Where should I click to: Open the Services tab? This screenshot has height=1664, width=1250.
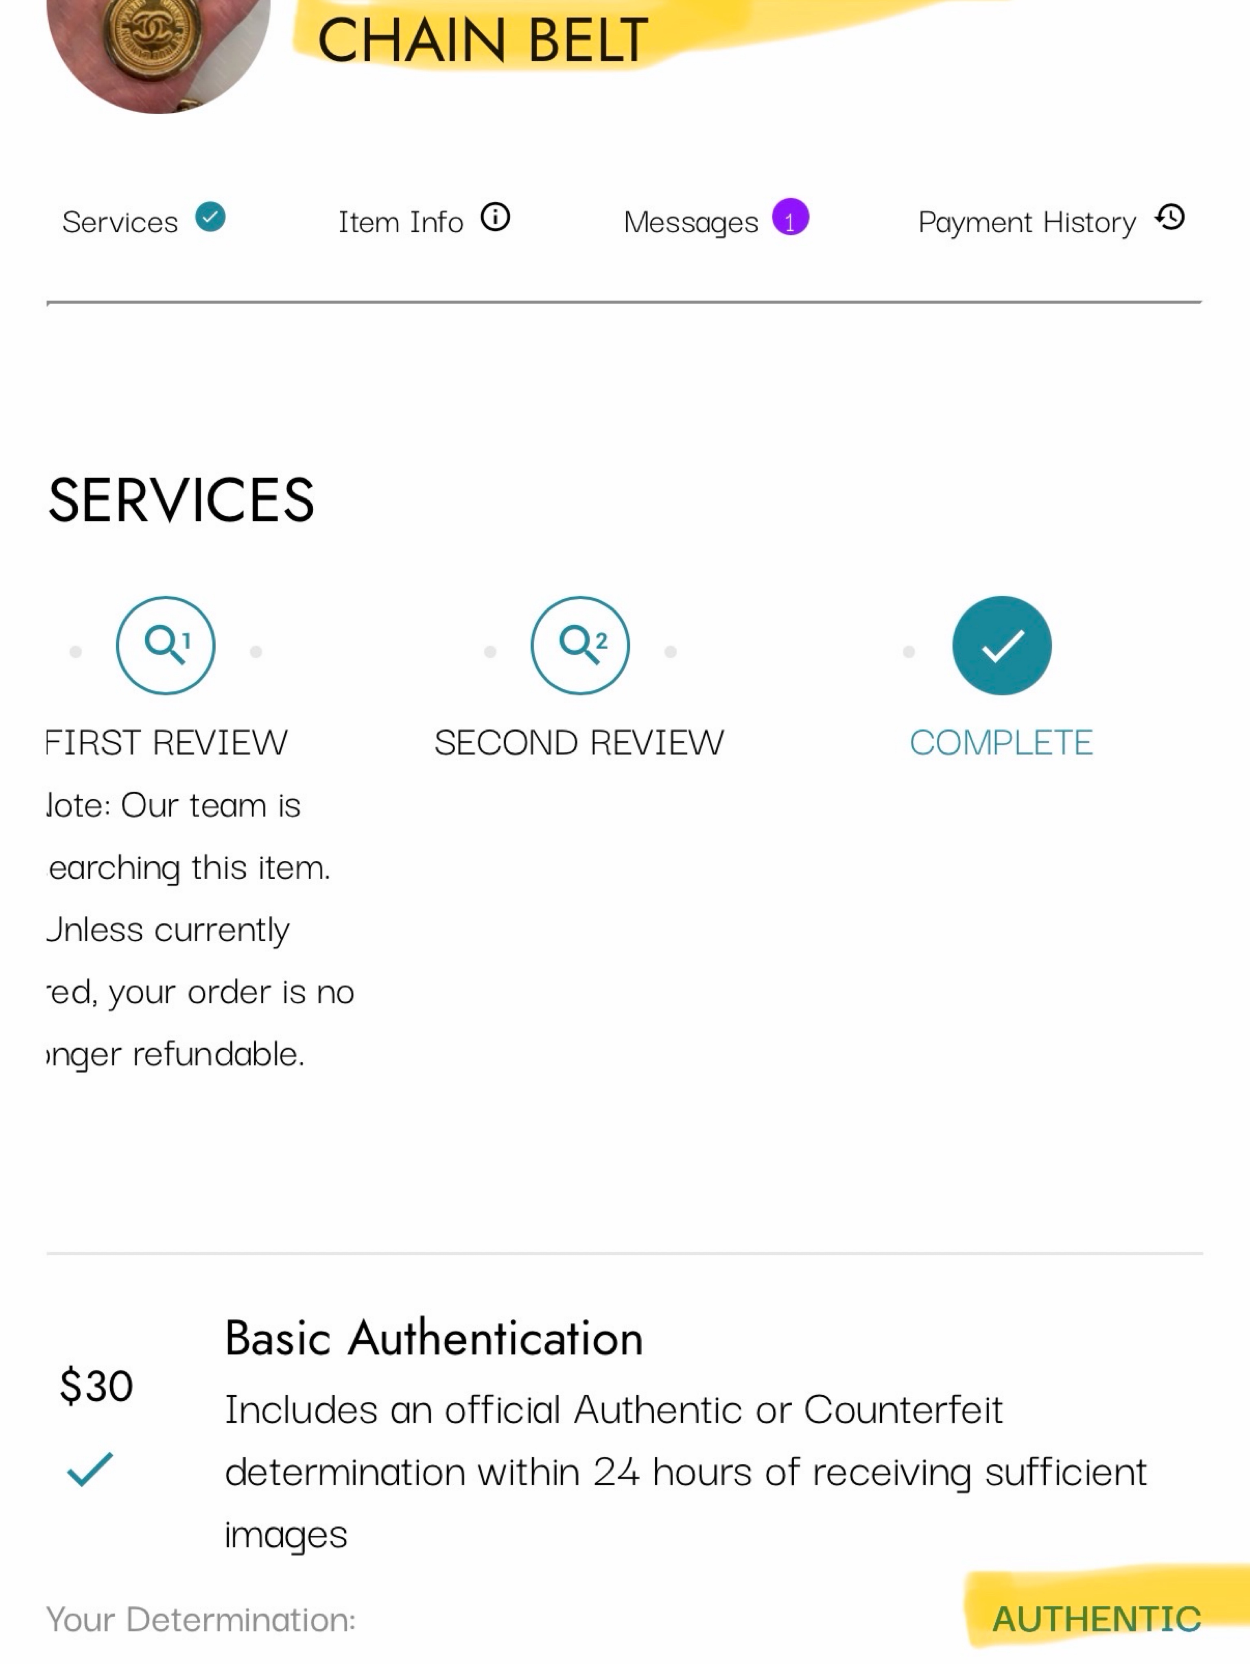pyautogui.click(x=144, y=221)
